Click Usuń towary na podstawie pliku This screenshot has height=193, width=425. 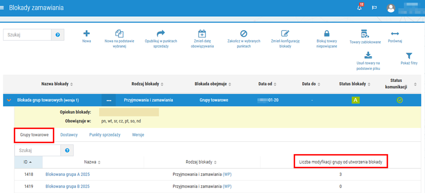click(368, 62)
